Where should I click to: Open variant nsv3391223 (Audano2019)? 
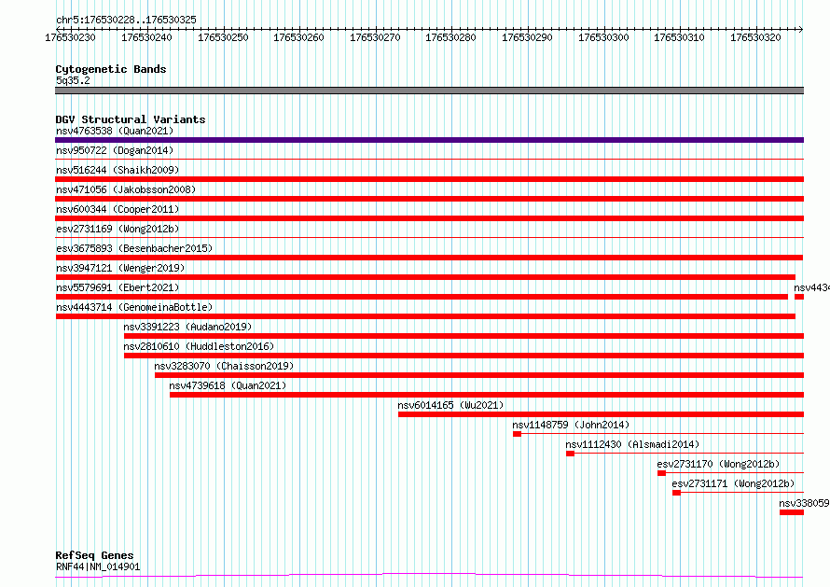(187, 327)
